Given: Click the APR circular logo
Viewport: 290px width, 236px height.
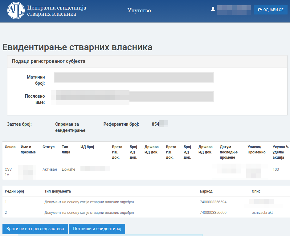Looking at the screenshot, I should tap(16, 11).
